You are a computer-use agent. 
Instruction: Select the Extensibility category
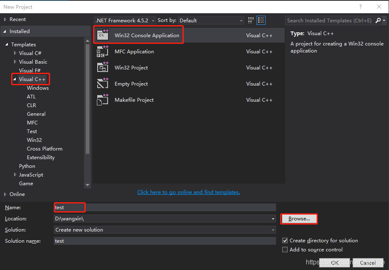[x=41, y=158]
